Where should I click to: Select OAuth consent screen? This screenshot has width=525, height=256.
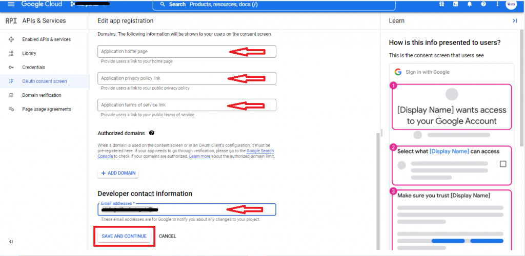(x=45, y=81)
